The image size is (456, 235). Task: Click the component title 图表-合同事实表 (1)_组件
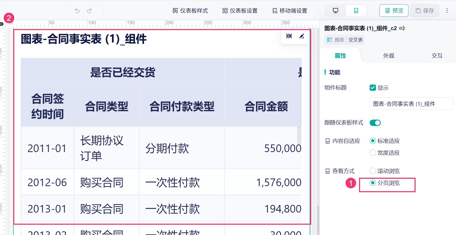pyautogui.click(x=83, y=39)
